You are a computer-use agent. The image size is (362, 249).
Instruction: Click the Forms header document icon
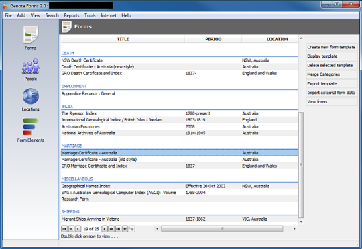click(66, 27)
